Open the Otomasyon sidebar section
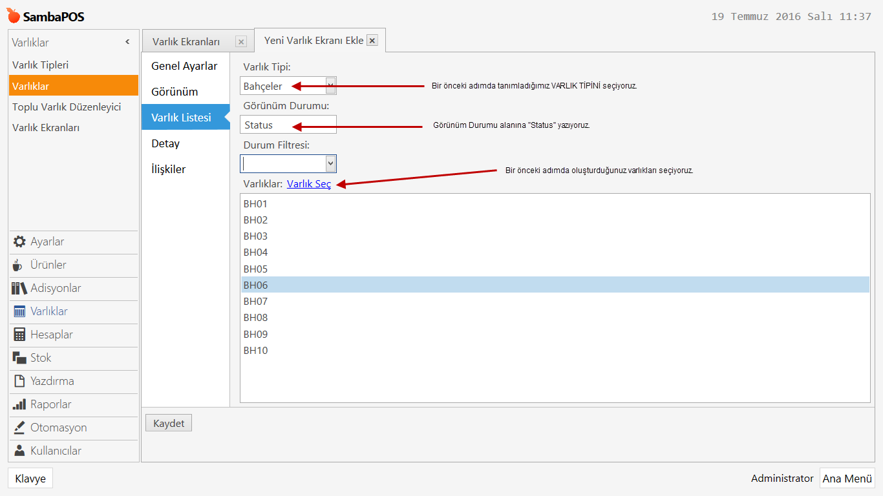This screenshot has height=496, width=883. [74, 428]
